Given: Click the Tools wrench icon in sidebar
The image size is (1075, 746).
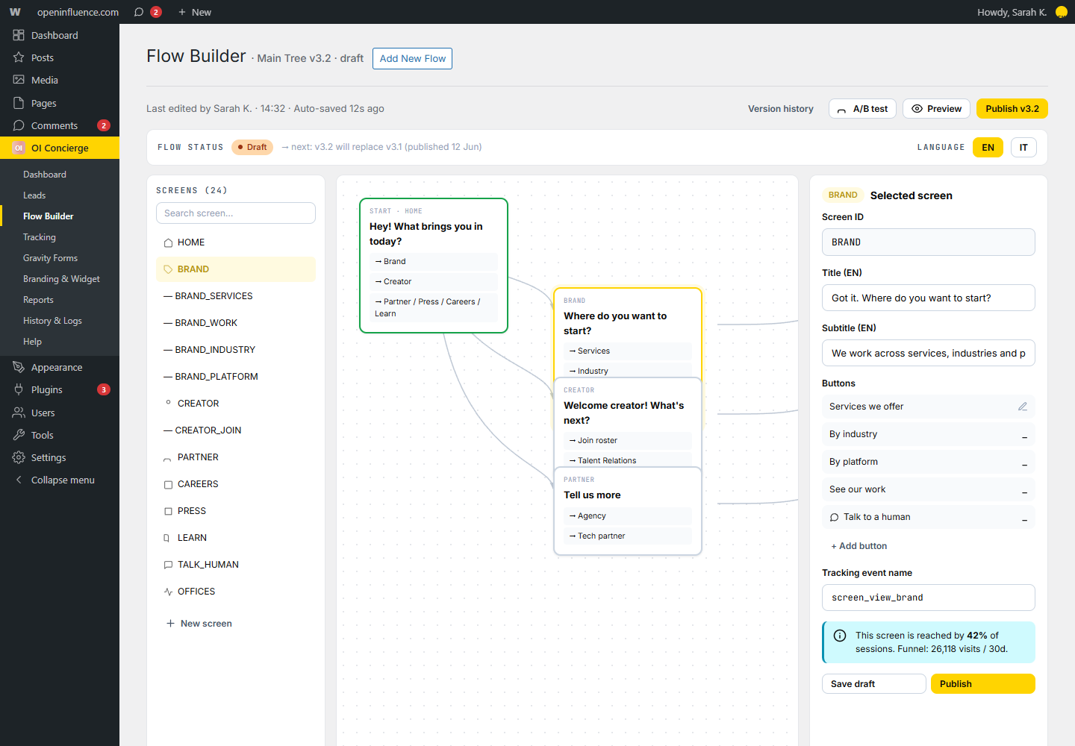Looking at the screenshot, I should pyautogui.click(x=19, y=435).
